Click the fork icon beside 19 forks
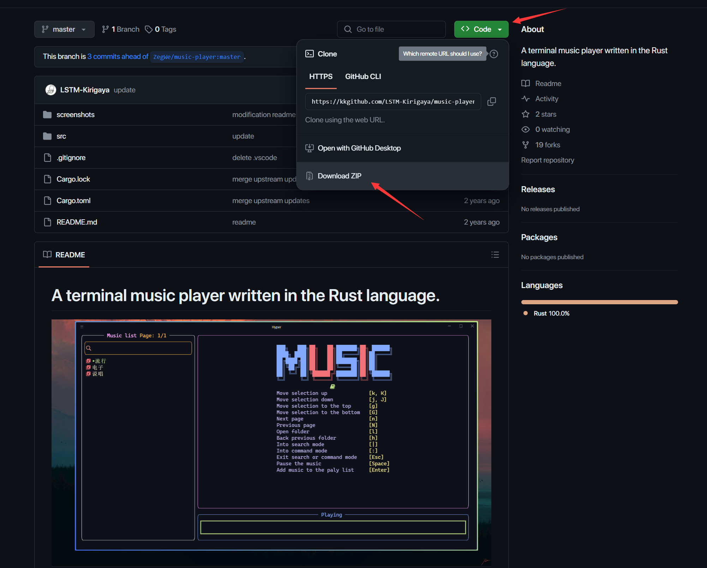This screenshot has height=568, width=707. [526, 145]
